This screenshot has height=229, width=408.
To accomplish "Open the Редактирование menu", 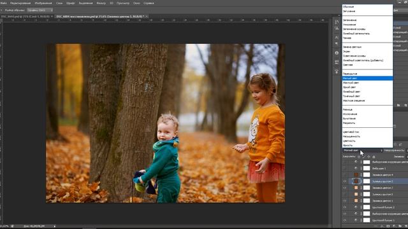I will pos(20,3).
